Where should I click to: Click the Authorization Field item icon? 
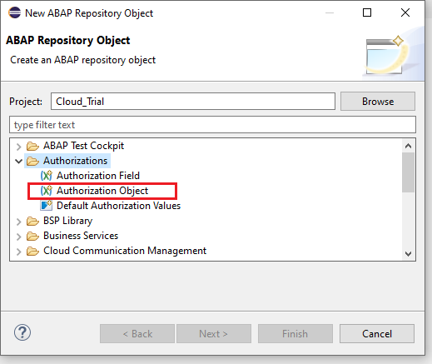tap(47, 176)
